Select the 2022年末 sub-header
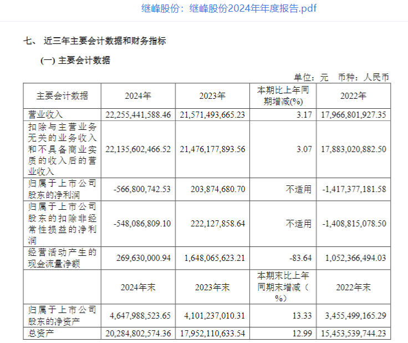This screenshot has height=343, width=408. (x=353, y=287)
